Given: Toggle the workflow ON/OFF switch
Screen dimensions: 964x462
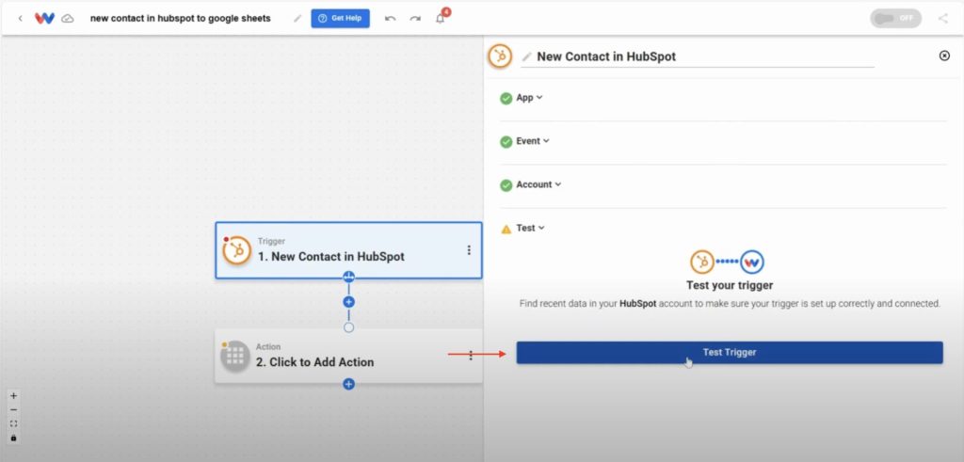Looking at the screenshot, I should [x=896, y=19].
